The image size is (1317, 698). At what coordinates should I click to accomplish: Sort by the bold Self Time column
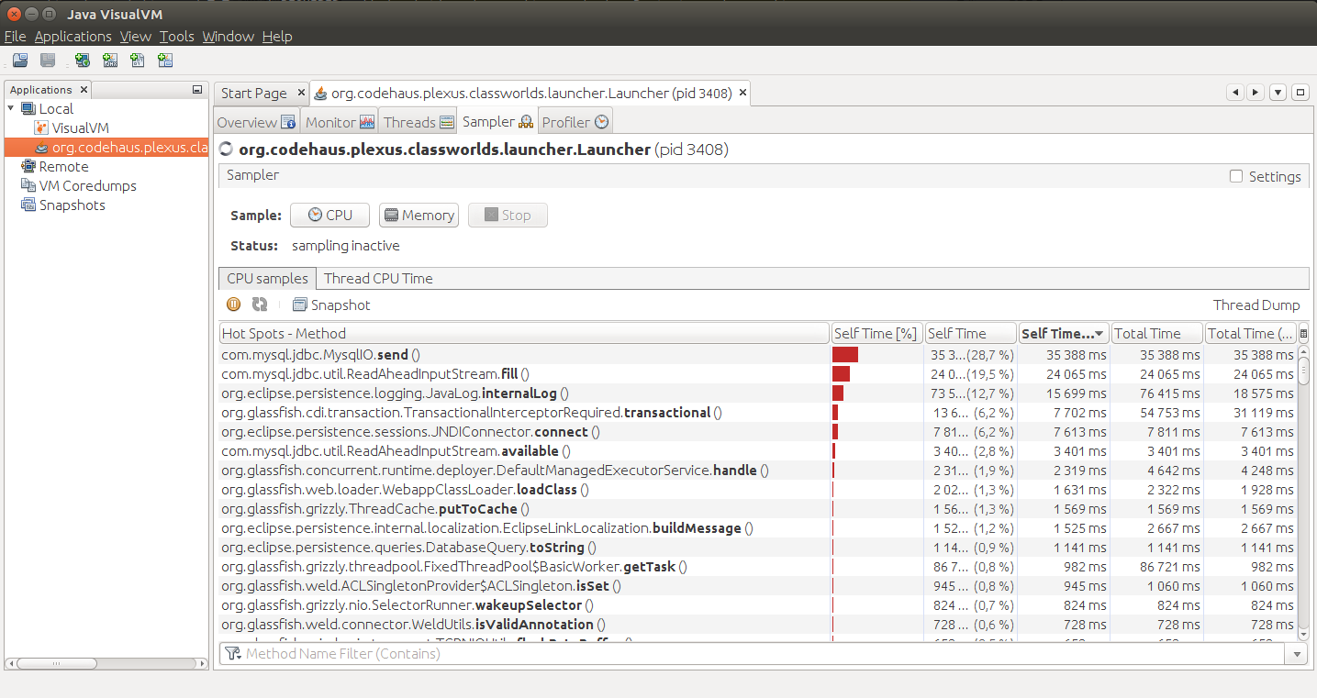click(x=1064, y=334)
